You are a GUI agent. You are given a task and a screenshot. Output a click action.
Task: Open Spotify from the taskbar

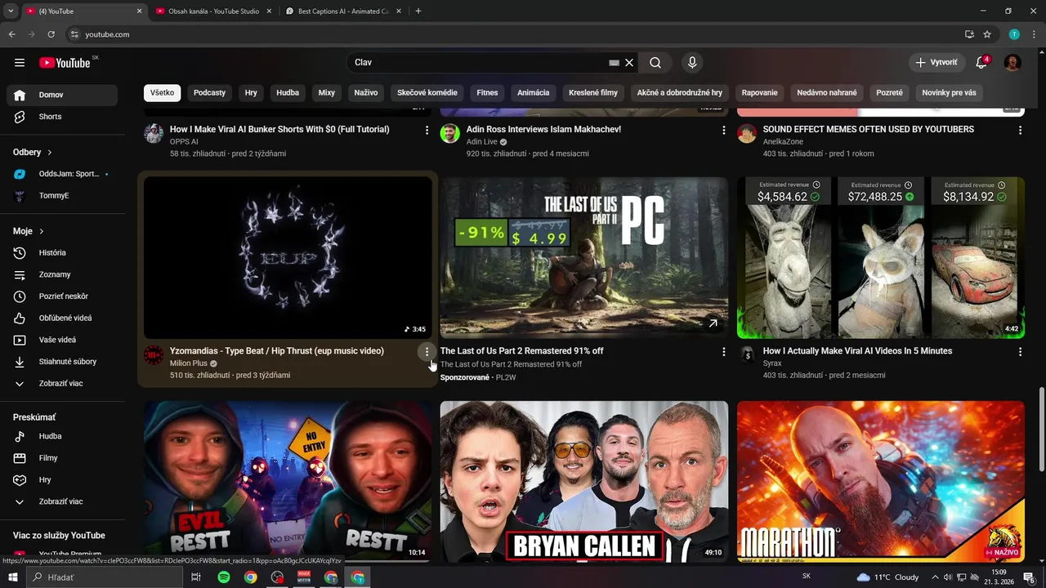click(x=224, y=577)
